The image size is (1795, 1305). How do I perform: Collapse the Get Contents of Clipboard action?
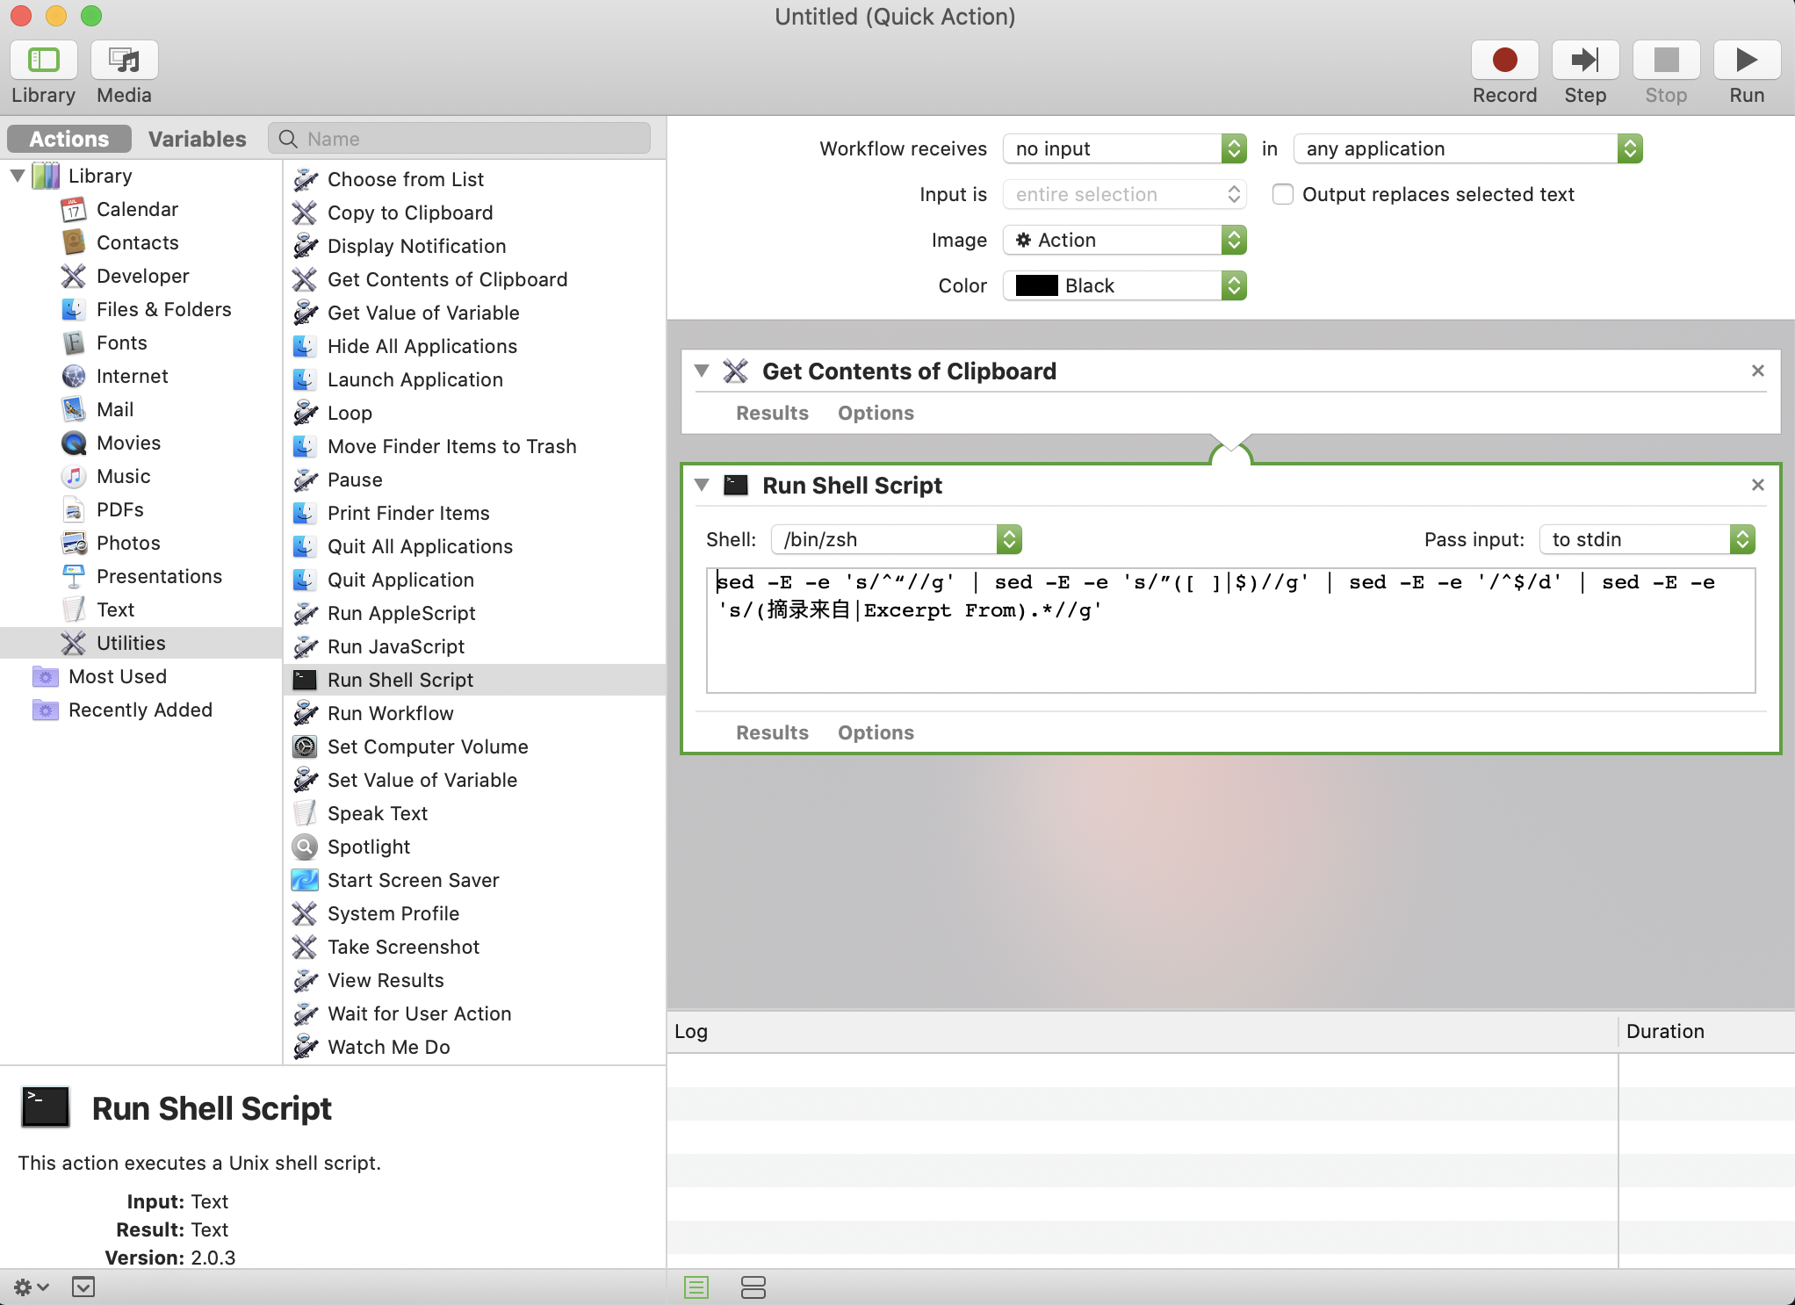pos(702,371)
